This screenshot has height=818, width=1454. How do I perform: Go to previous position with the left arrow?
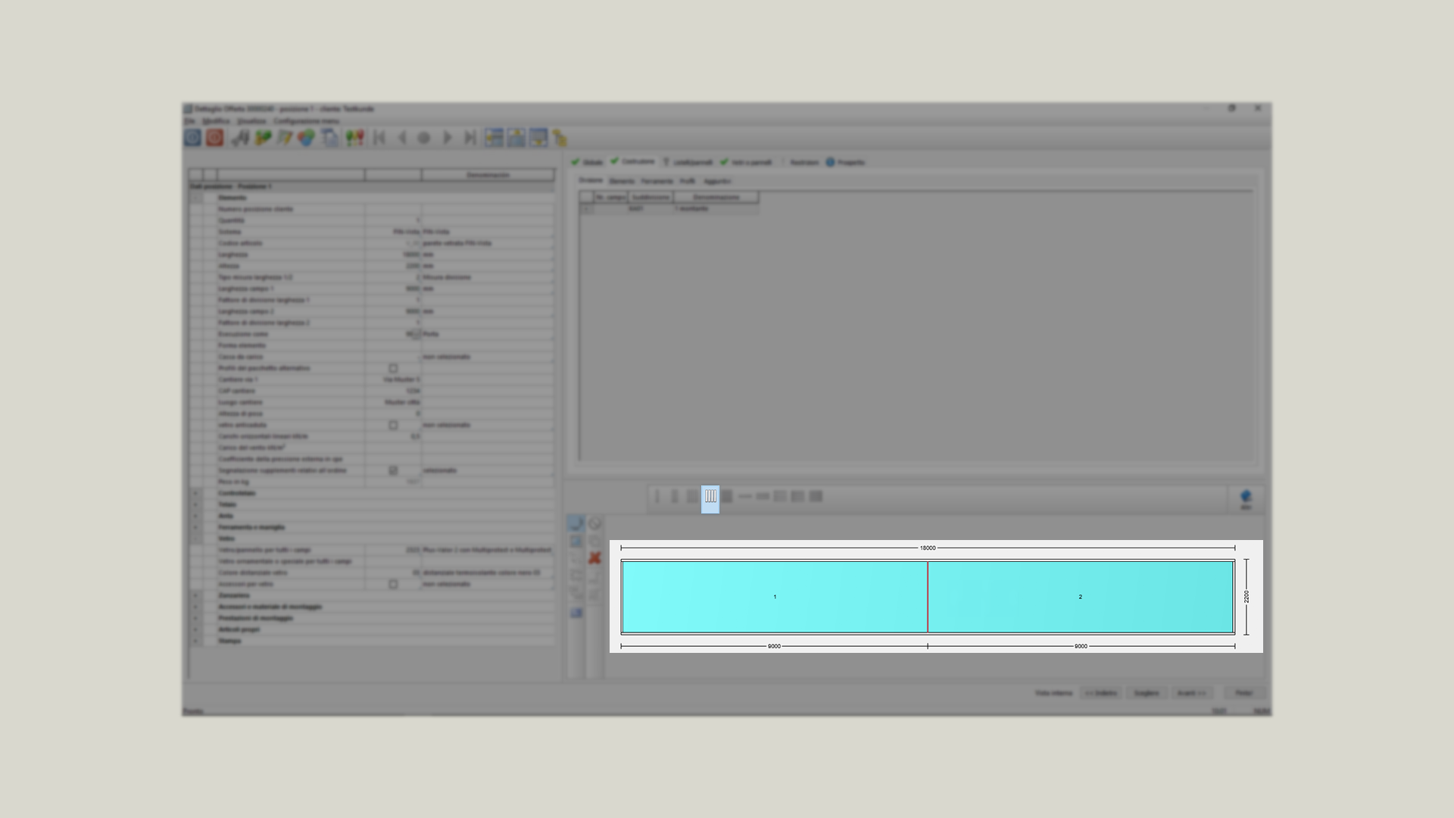[402, 138]
